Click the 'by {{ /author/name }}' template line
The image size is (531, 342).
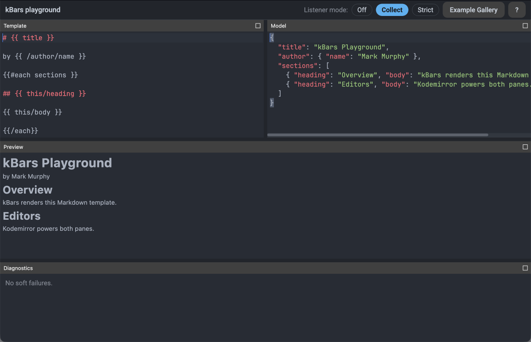[x=44, y=57]
